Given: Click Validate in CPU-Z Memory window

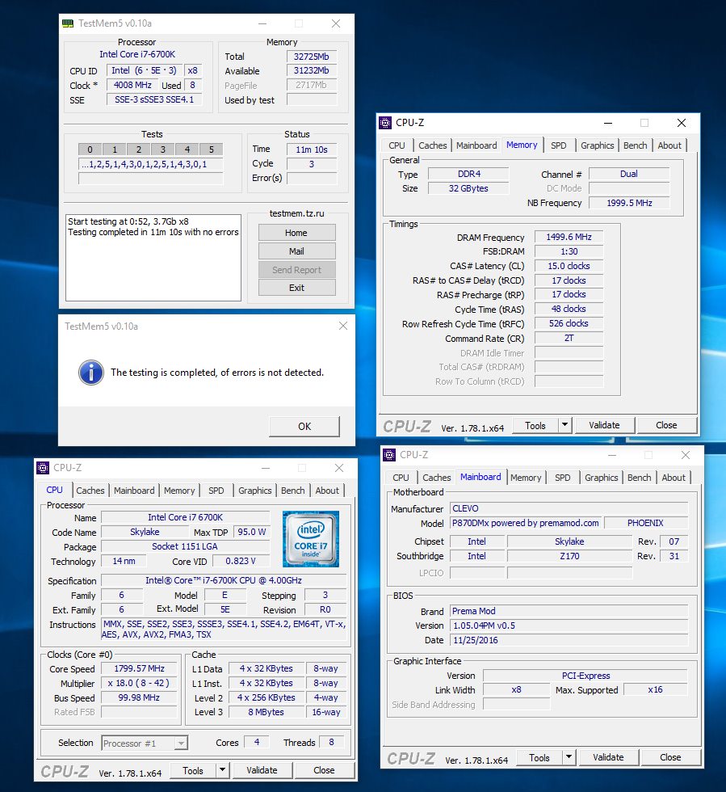Looking at the screenshot, I should (604, 425).
